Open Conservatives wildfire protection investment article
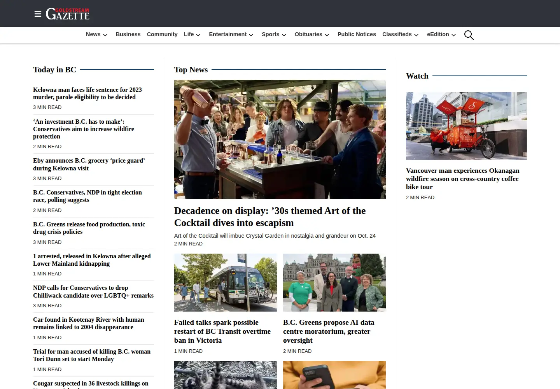Screen dimensions: 560x389 (84, 129)
